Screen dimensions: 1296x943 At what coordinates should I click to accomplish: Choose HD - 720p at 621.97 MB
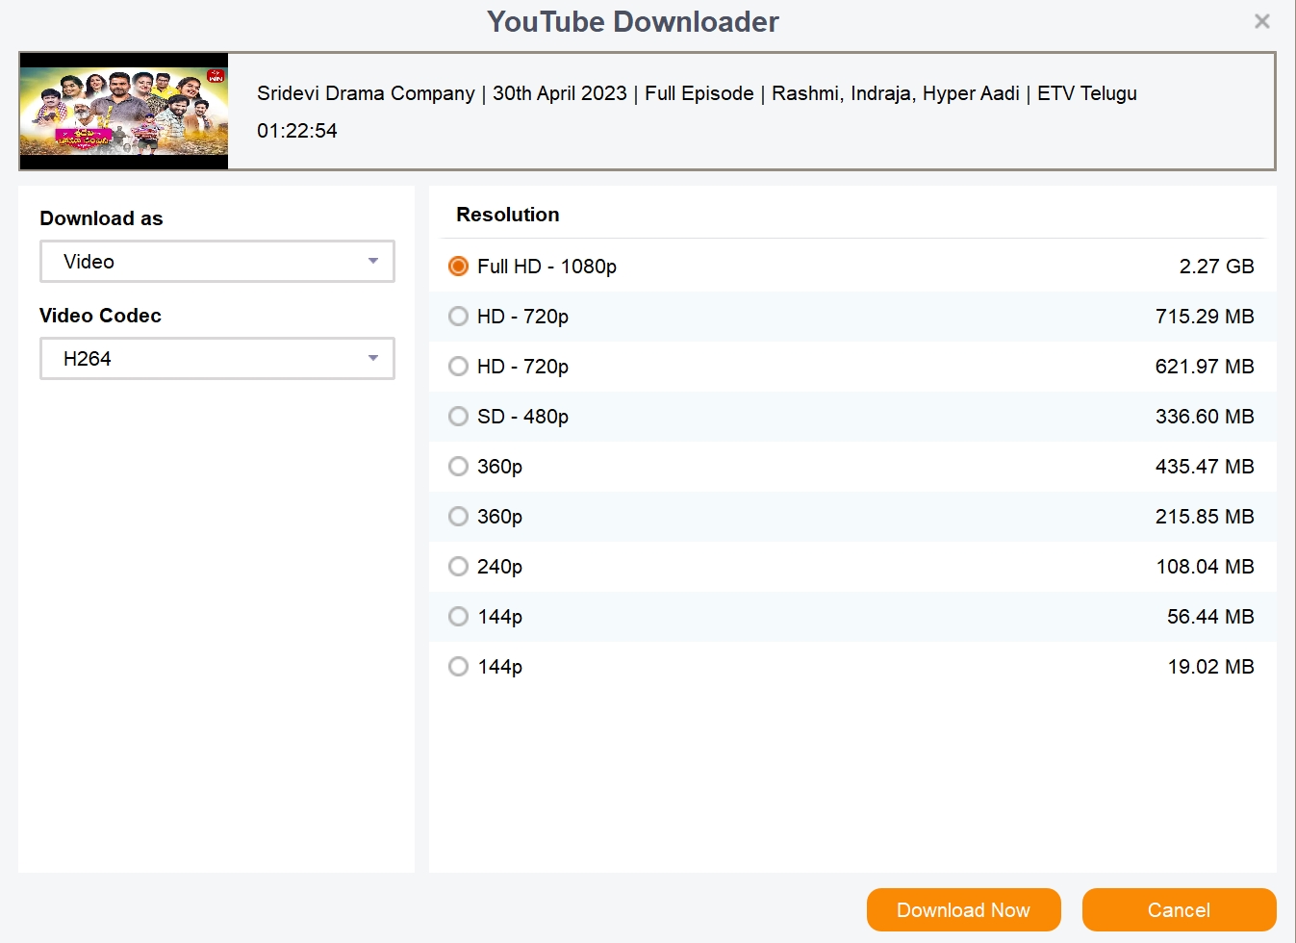(459, 367)
